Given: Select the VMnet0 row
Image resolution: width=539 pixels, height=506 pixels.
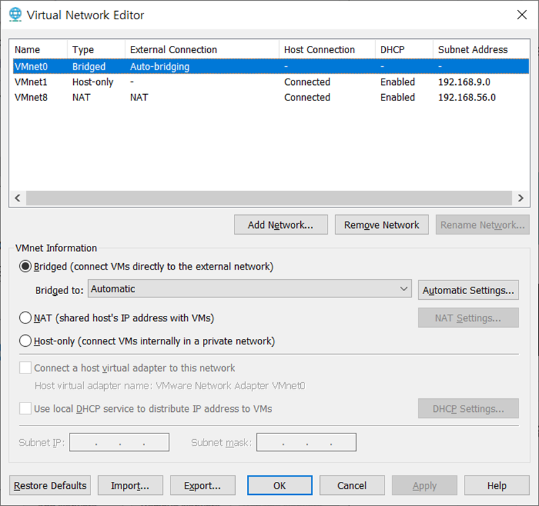Looking at the screenshot, I should tap(271, 66).
